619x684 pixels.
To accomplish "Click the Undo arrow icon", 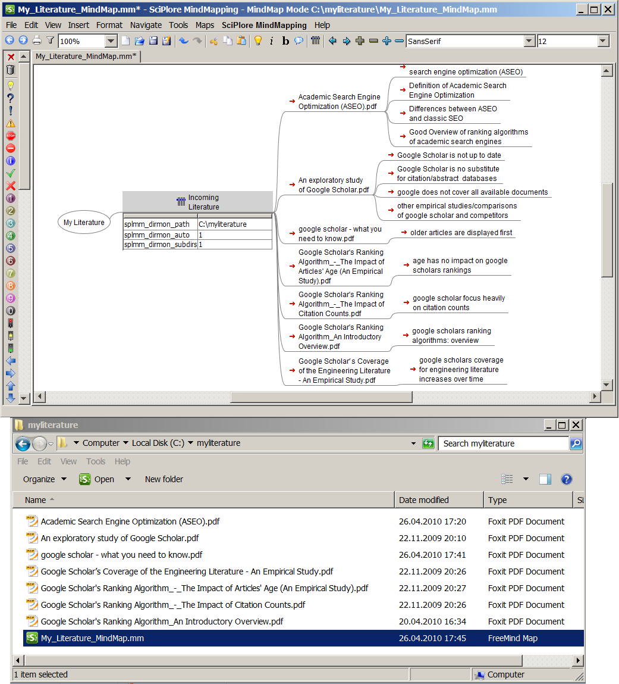I will click(x=184, y=41).
